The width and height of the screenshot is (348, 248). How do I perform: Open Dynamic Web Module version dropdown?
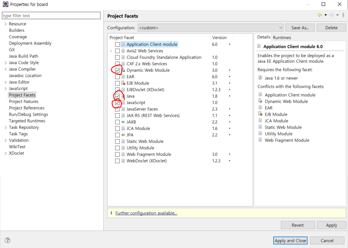coord(230,70)
